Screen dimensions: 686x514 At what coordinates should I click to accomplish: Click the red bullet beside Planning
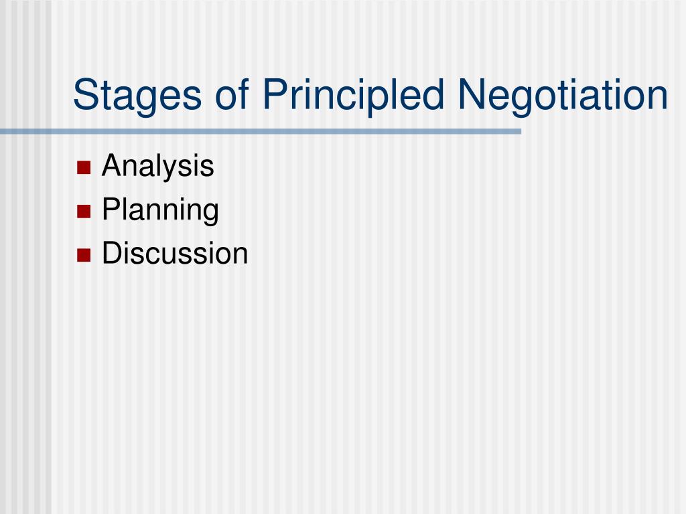pyautogui.click(x=84, y=211)
